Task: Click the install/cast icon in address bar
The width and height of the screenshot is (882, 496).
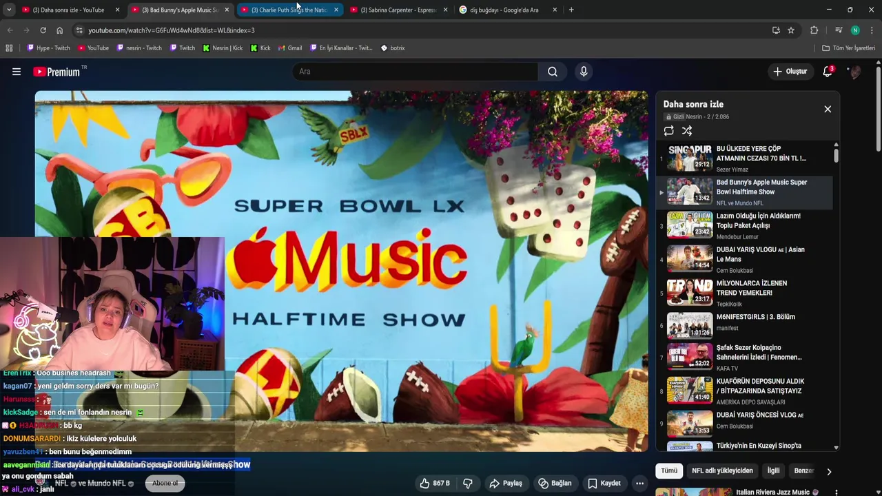Action: click(x=776, y=30)
